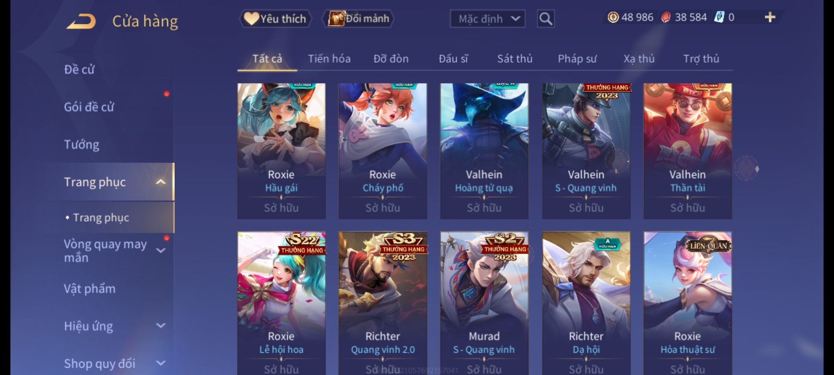Select the Tiến hóa filter tab
This screenshot has height=375, width=834.
click(329, 59)
